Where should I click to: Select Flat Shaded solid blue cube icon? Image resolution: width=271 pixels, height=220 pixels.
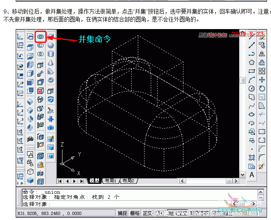pos(30,180)
